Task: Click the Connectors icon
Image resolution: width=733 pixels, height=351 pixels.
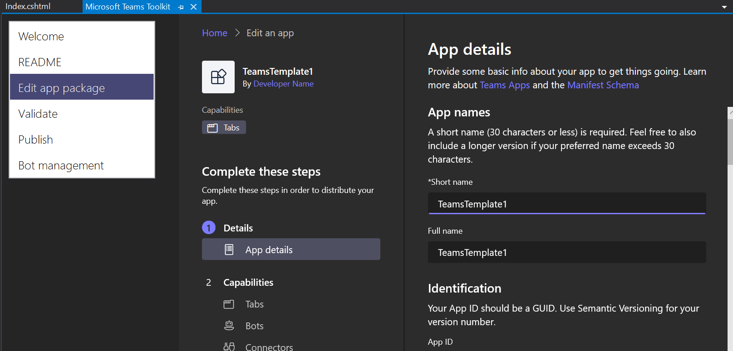Action: click(x=229, y=347)
